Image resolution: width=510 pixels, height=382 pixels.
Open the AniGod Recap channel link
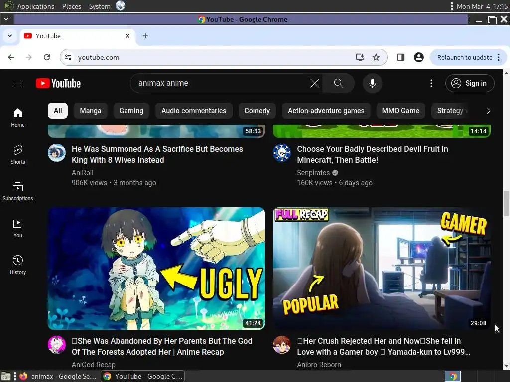coord(93,365)
